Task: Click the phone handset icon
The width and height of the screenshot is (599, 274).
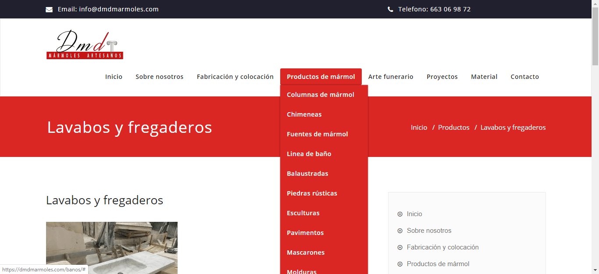Action: pyautogui.click(x=390, y=9)
